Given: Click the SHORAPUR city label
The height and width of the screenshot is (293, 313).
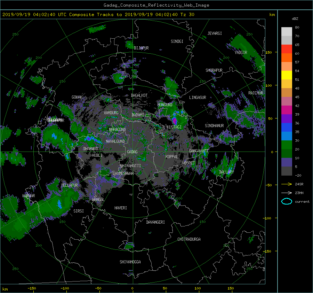Looking at the screenshot, I should point(214,70).
